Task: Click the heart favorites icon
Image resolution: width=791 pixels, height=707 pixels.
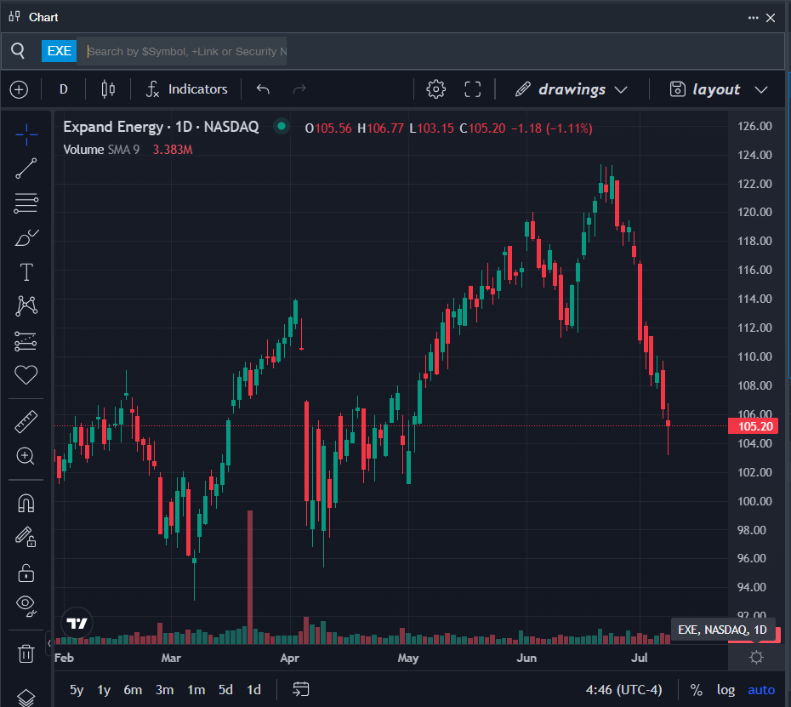Action: click(x=26, y=375)
